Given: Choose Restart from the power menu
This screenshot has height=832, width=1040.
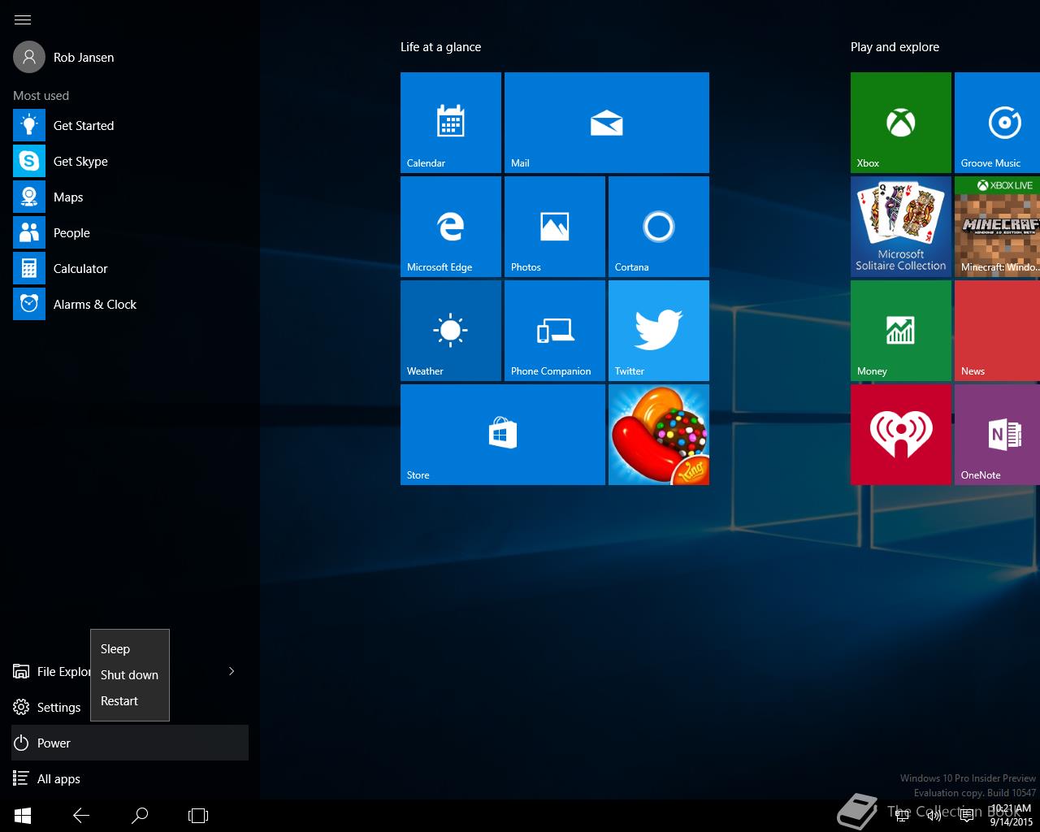Looking at the screenshot, I should point(130,700).
